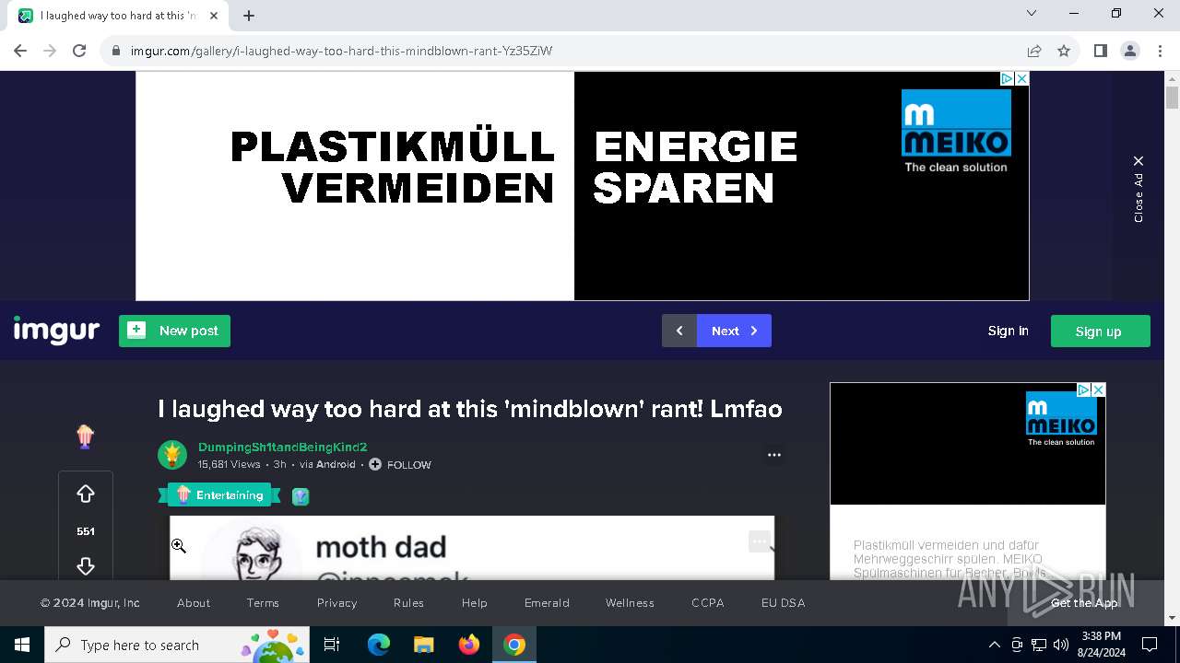Open Wellness footer link
The width and height of the screenshot is (1180, 663).
tap(630, 602)
